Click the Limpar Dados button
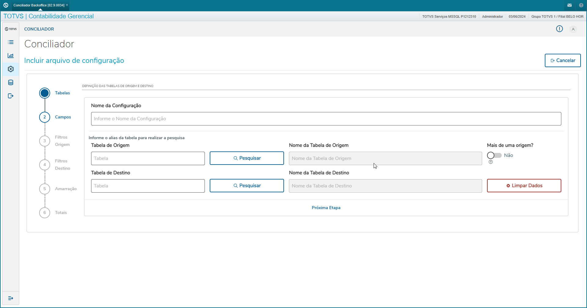 point(524,186)
